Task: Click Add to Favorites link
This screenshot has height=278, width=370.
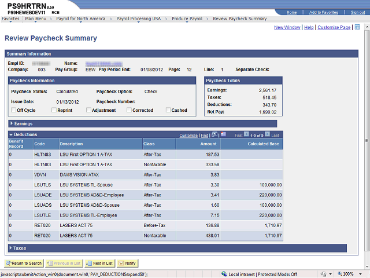Action: tap(324, 12)
